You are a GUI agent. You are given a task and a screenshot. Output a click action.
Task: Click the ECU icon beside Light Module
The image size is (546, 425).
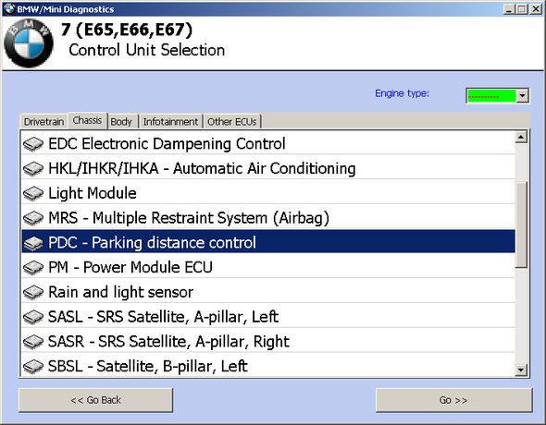(x=33, y=193)
